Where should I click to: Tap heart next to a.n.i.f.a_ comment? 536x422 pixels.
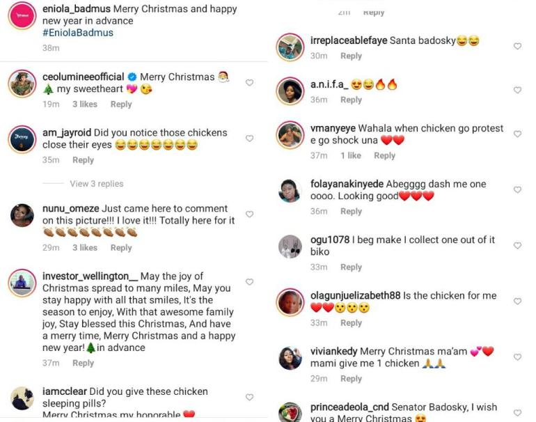[517, 90]
